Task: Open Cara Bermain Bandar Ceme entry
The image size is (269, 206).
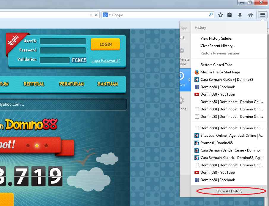Action: [x=229, y=150]
